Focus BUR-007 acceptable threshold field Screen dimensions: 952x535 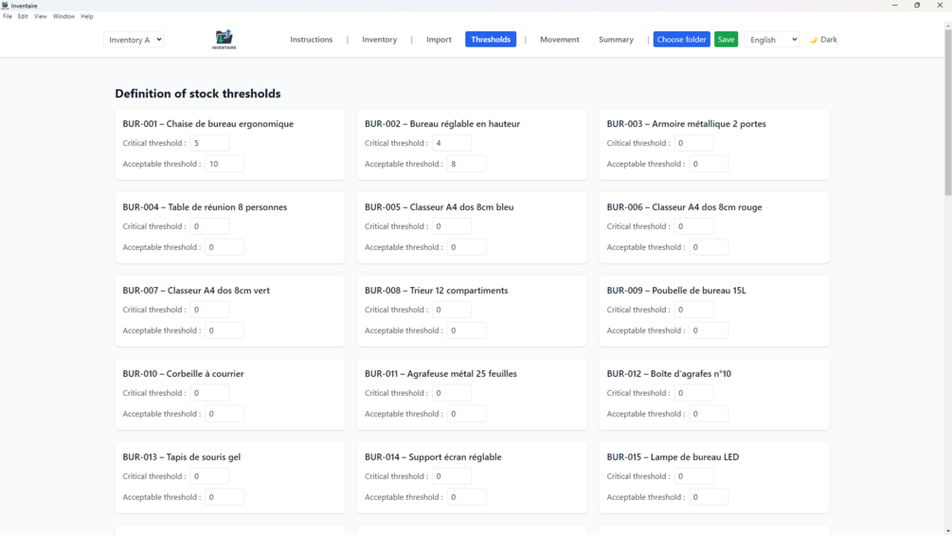coord(225,330)
